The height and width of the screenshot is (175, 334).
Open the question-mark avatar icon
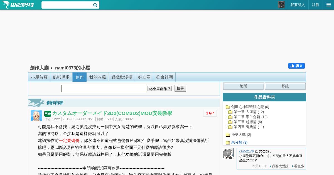point(281,5)
